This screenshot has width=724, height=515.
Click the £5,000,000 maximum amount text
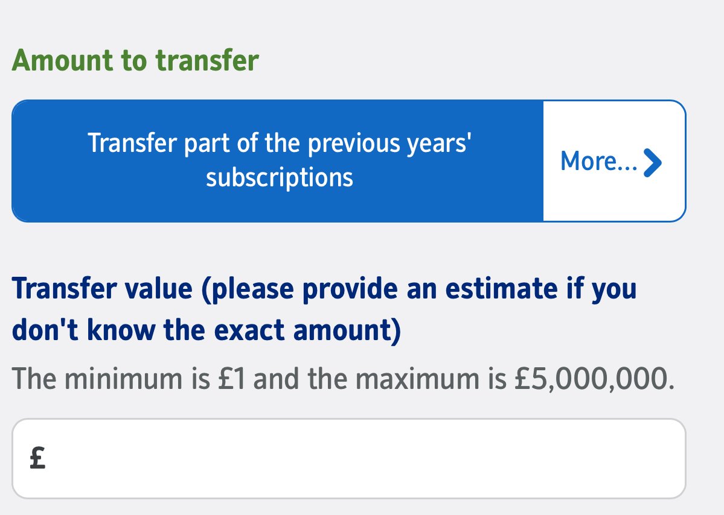tap(593, 379)
